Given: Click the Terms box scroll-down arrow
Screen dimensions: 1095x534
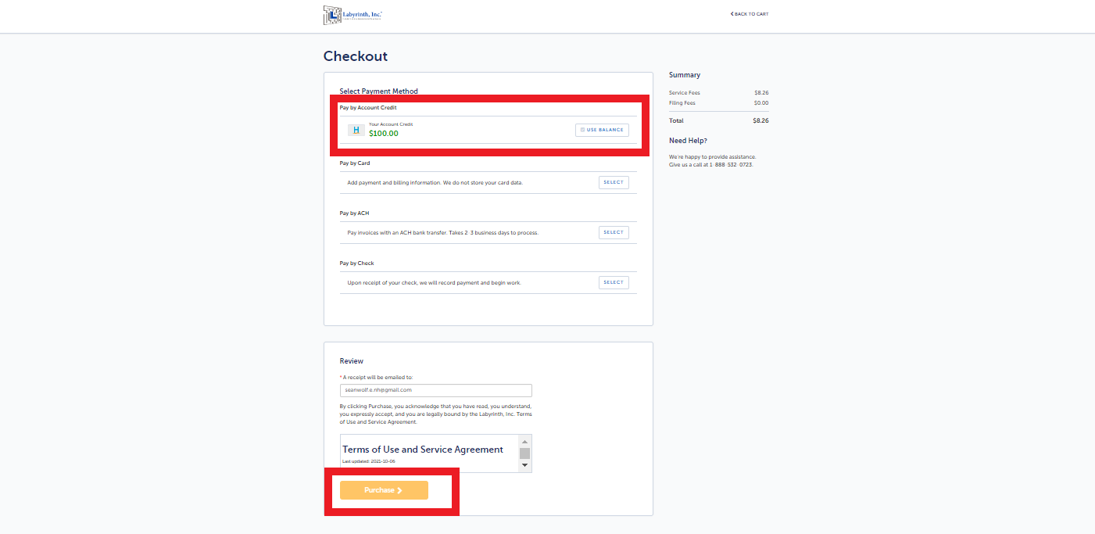Looking at the screenshot, I should 525,466.
